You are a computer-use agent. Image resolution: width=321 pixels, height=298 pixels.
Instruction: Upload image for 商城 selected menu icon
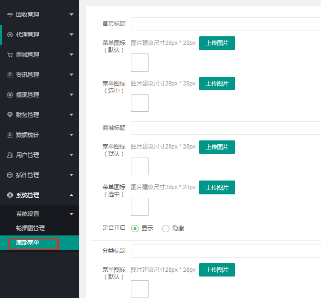point(217,188)
